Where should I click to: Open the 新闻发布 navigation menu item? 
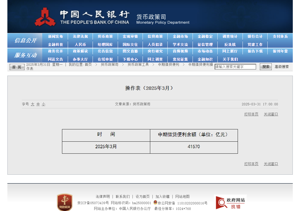(55, 37)
